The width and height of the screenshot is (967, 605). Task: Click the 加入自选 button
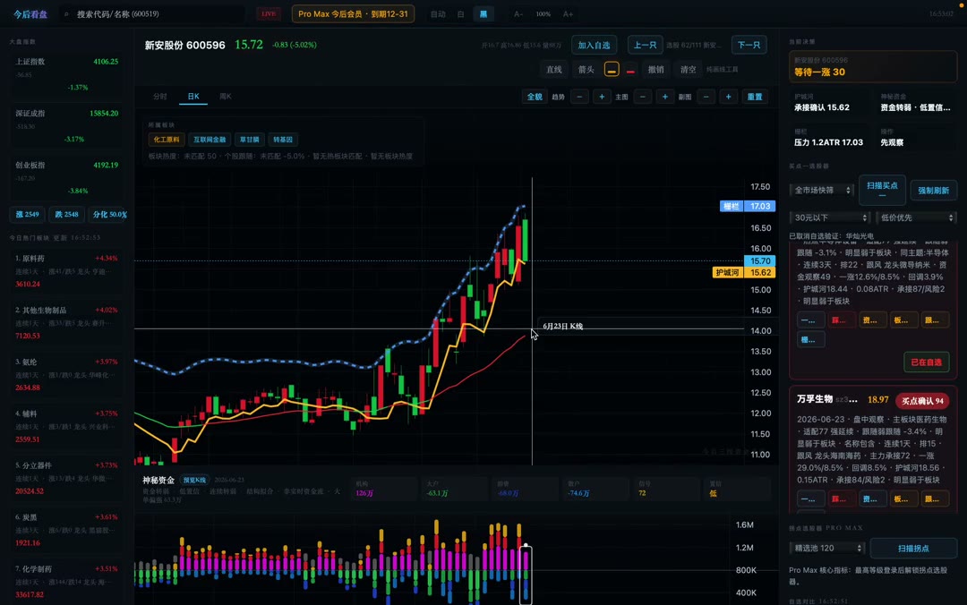pos(594,45)
